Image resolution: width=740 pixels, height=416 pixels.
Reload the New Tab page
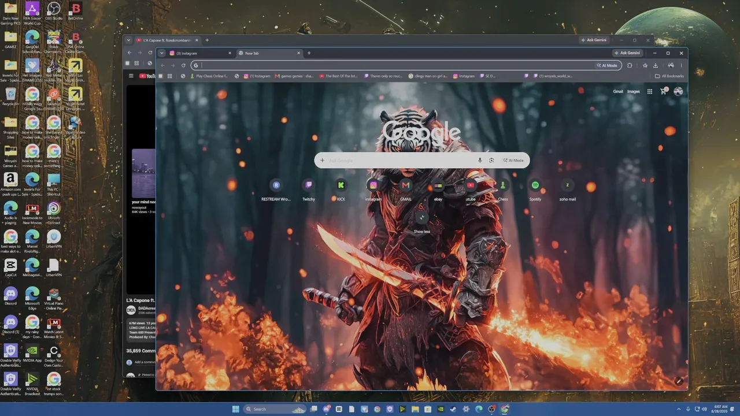(x=183, y=65)
